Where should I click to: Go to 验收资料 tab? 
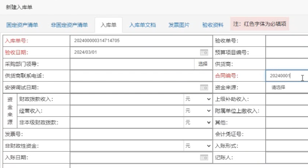(x=213, y=25)
